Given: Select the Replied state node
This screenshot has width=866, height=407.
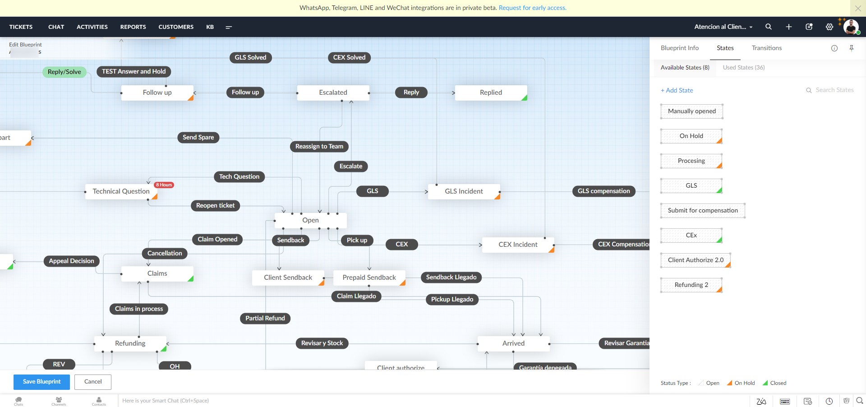Looking at the screenshot, I should (x=491, y=92).
